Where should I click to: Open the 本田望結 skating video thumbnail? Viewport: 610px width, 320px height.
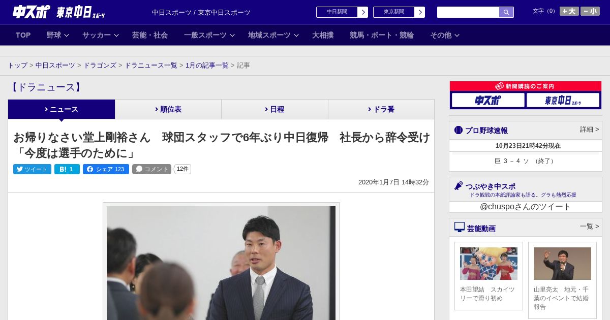click(x=489, y=264)
